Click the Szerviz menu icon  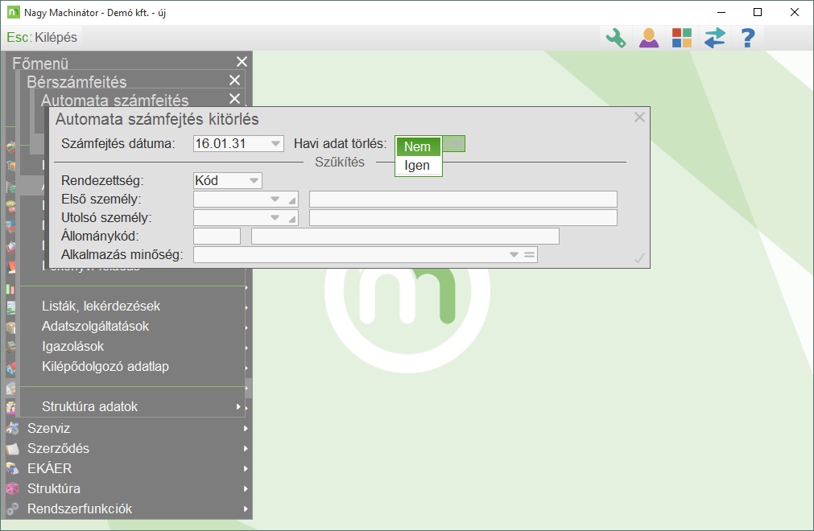click(x=12, y=428)
